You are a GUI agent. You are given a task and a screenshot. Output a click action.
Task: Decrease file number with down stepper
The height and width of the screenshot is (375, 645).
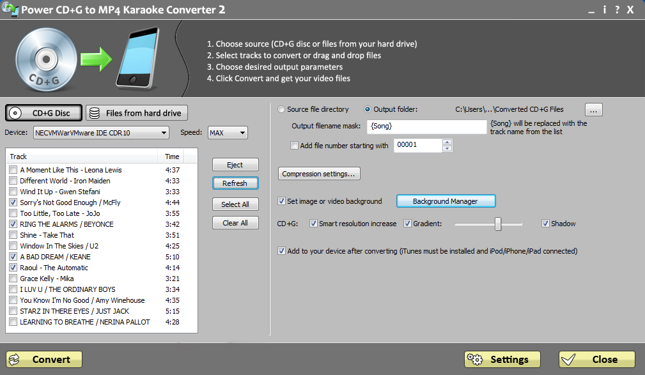point(447,148)
